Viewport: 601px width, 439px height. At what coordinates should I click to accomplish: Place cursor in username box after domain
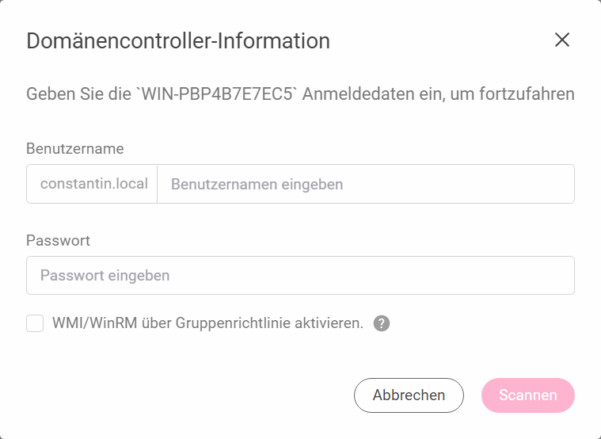pos(366,184)
